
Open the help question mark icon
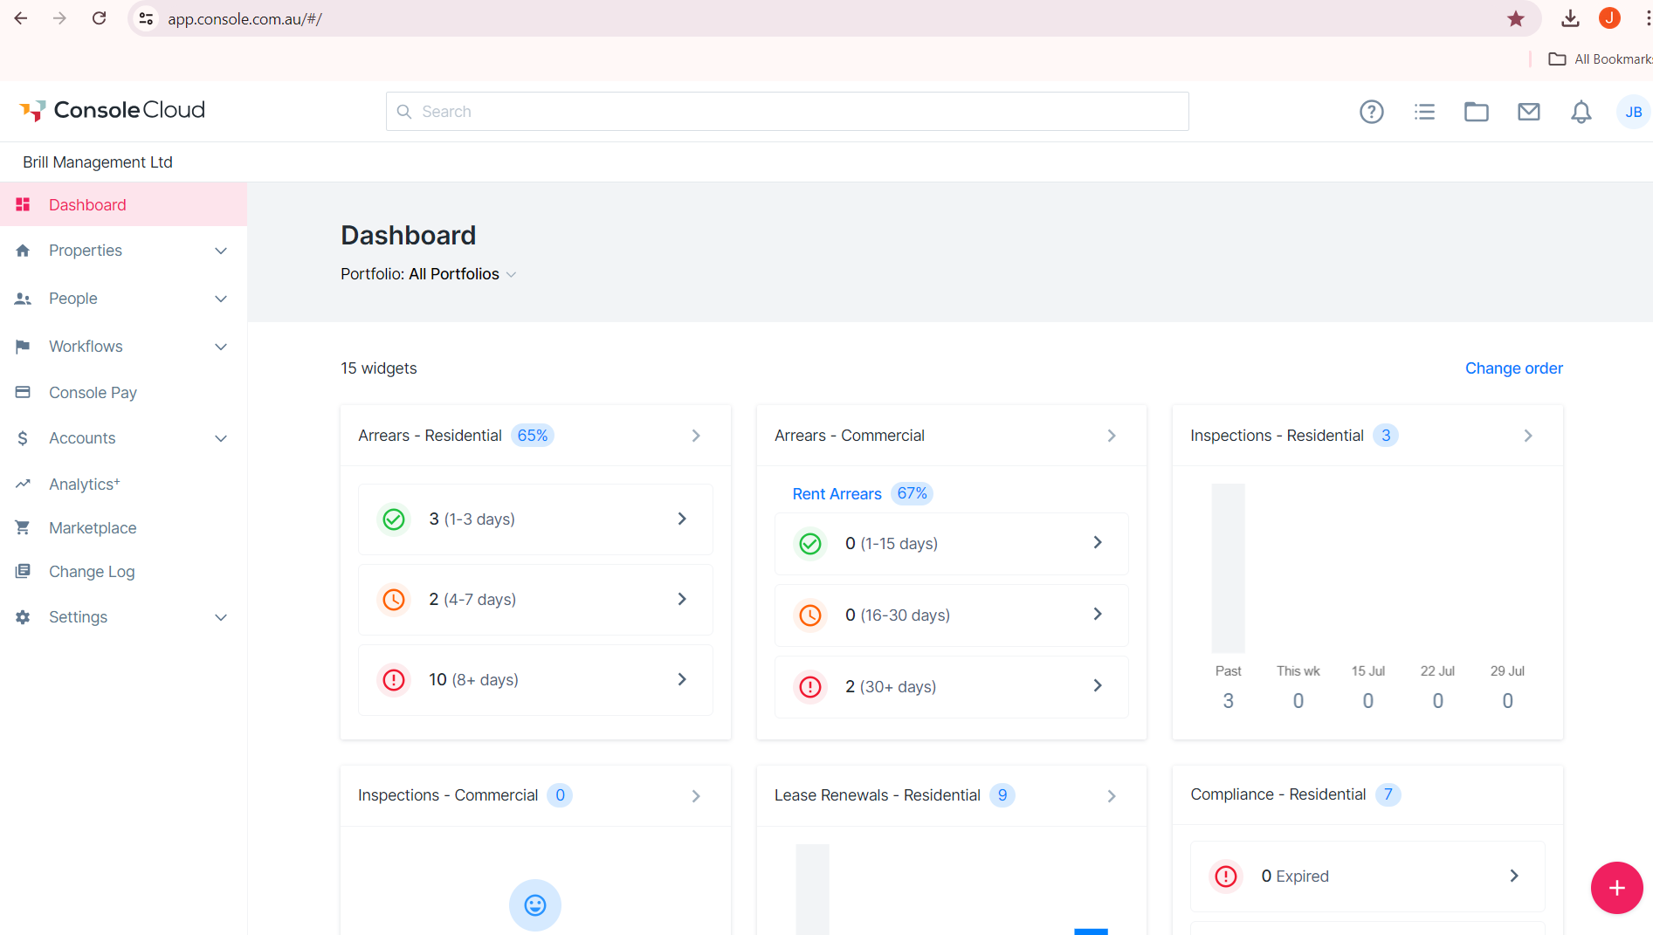point(1372,112)
